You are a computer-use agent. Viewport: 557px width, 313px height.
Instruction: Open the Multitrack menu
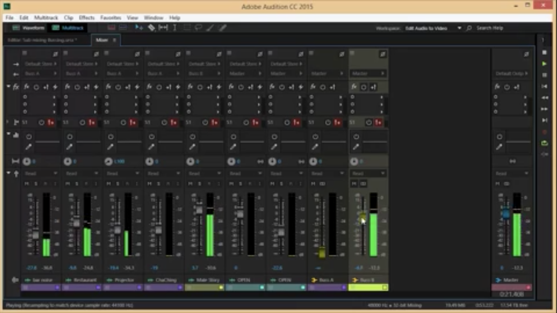coord(46,18)
